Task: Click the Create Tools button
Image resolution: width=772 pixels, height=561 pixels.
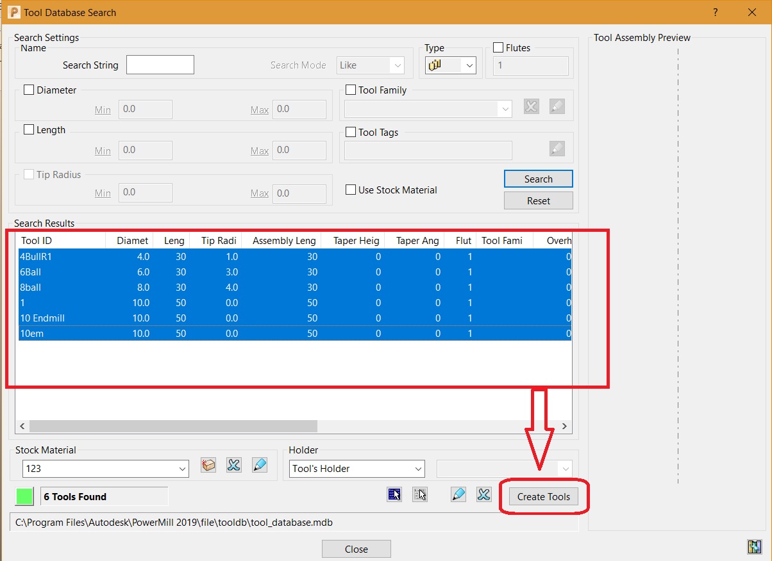Action: (x=544, y=497)
